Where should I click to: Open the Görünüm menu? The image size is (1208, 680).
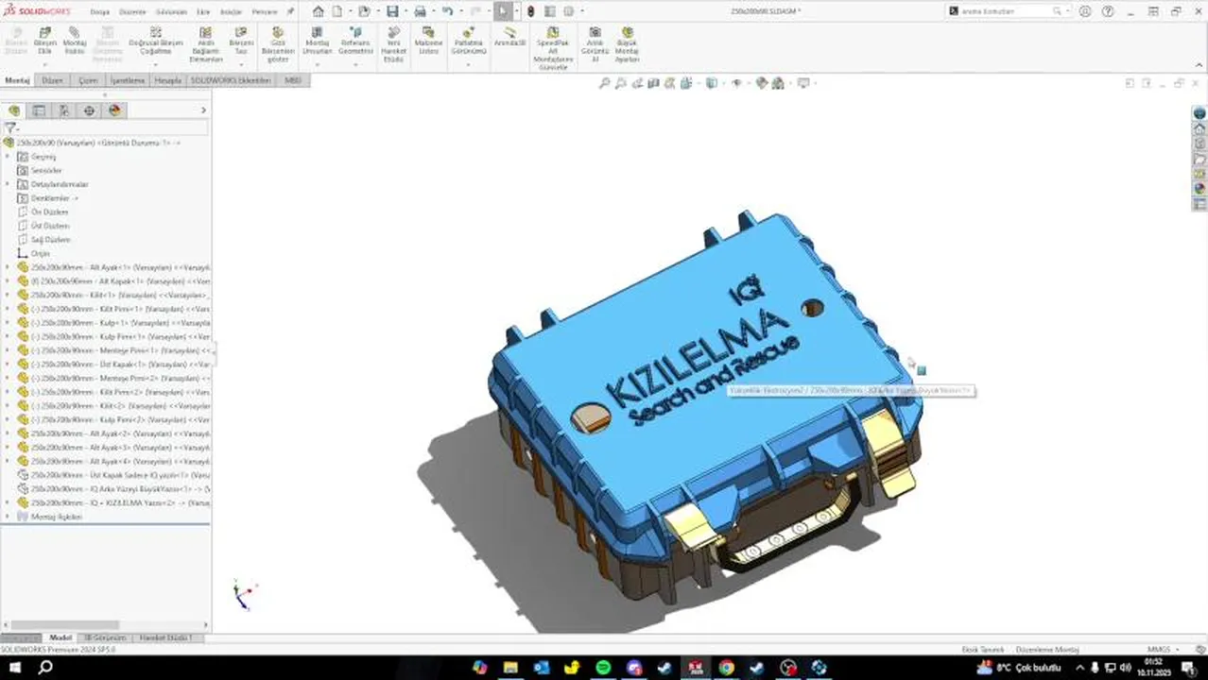(x=171, y=12)
